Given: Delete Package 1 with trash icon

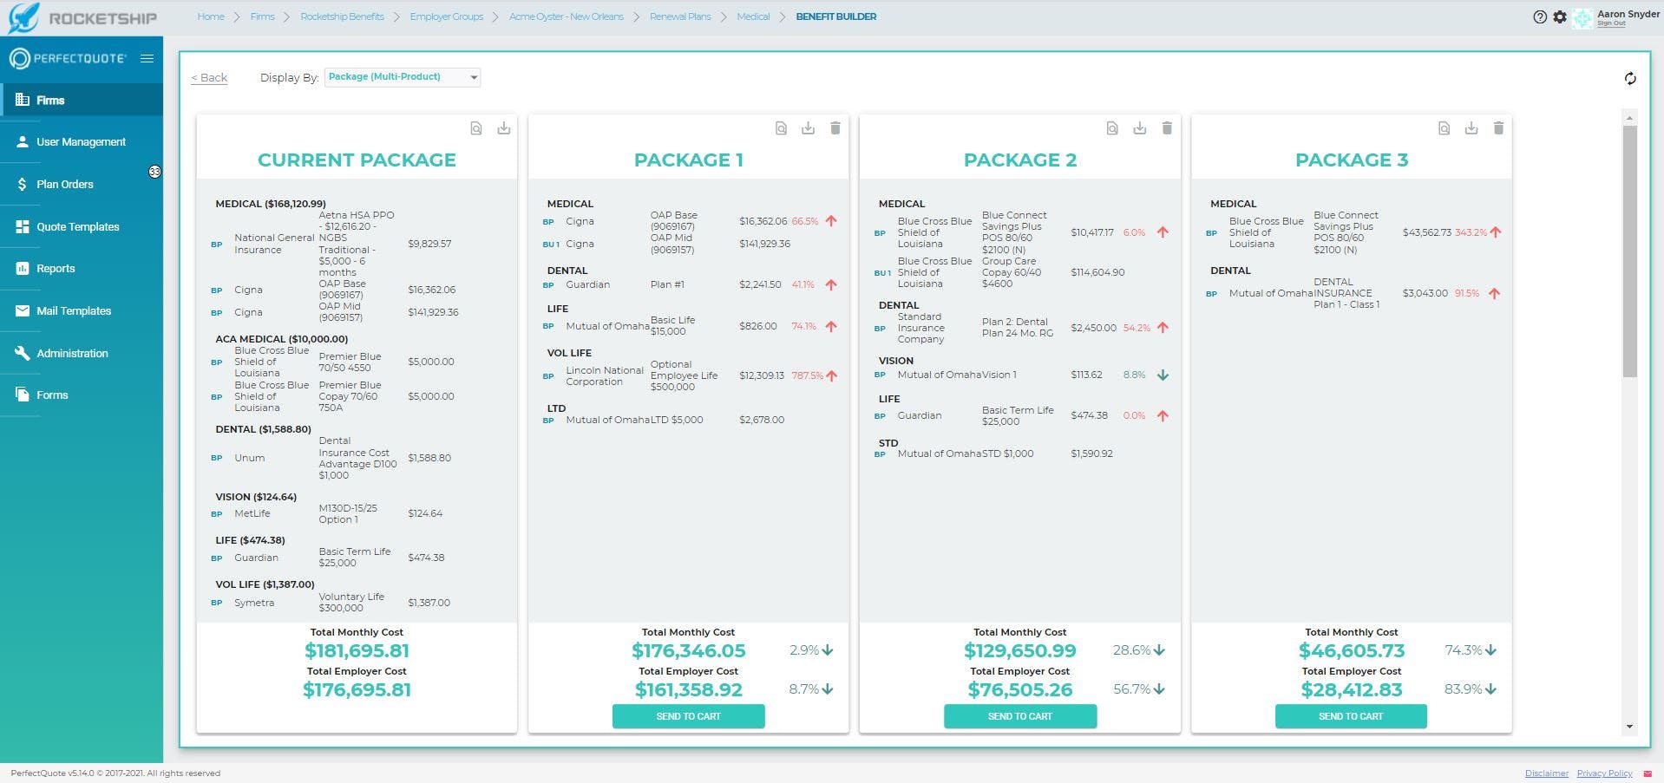Looking at the screenshot, I should point(835,128).
